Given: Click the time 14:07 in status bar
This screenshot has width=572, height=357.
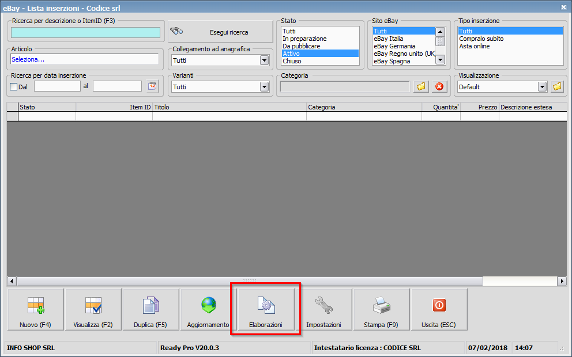Looking at the screenshot, I should (524, 348).
